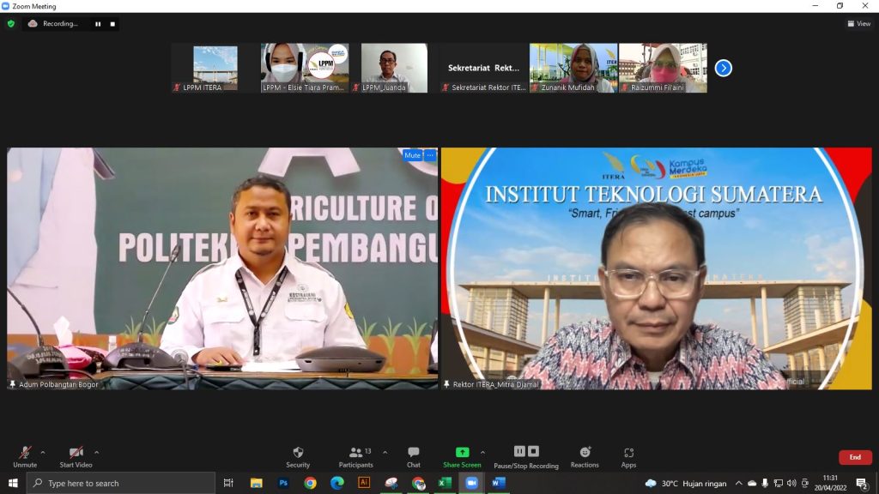Switch to Photoshop on the taskbar
879x494 pixels.
pyautogui.click(x=283, y=483)
